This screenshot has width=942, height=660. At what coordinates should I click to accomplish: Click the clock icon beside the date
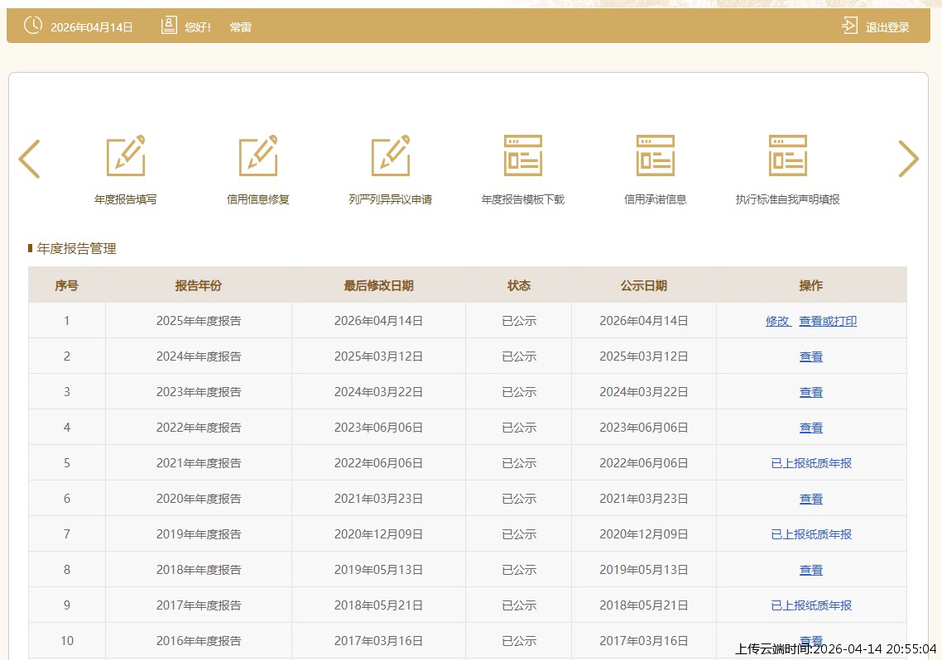coord(32,26)
